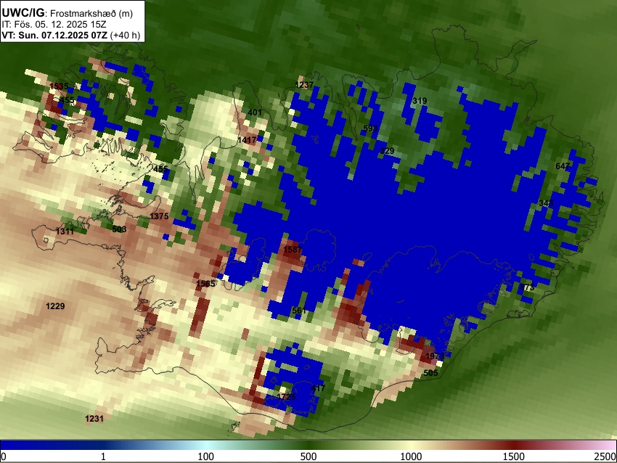
Task: Click the 873 value label on the map
Action: point(527,287)
